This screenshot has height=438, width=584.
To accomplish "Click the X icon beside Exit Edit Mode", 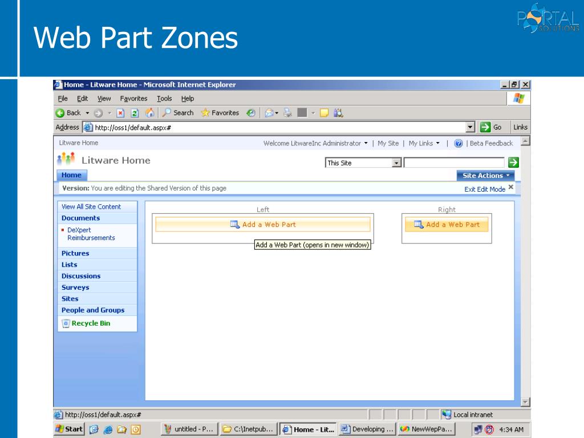I will pos(511,187).
